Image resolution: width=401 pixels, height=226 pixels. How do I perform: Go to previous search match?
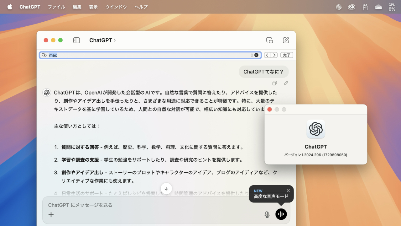pos(267,55)
